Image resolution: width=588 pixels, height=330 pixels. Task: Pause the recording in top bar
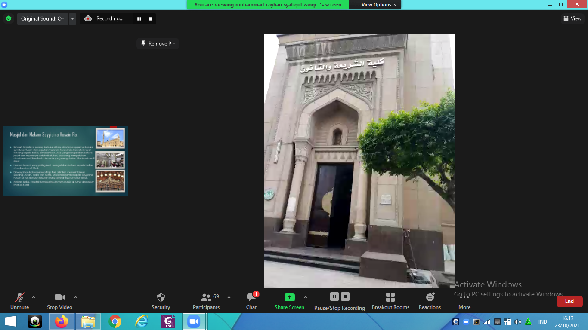point(139,19)
